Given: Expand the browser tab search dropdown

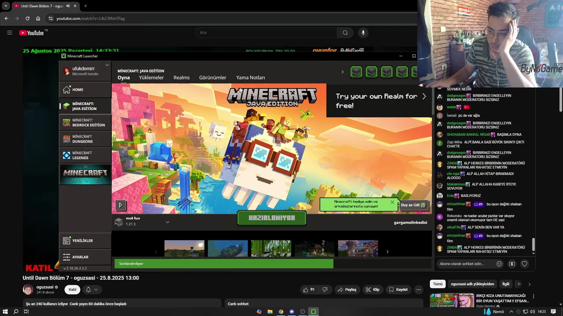Looking at the screenshot, I should pyautogui.click(x=6, y=6).
